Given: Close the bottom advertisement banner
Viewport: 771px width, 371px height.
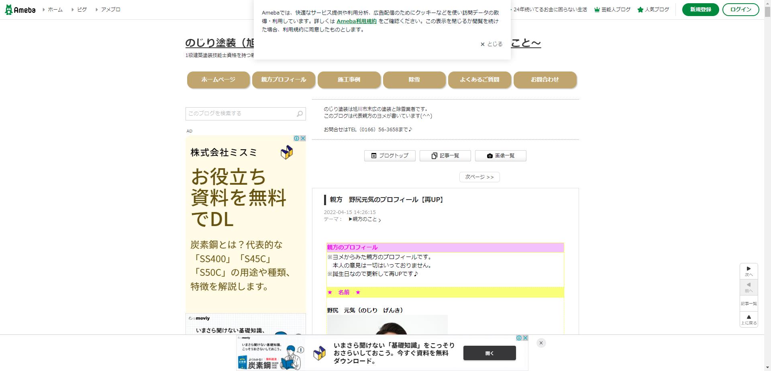Looking at the screenshot, I should [x=541, y=343].
